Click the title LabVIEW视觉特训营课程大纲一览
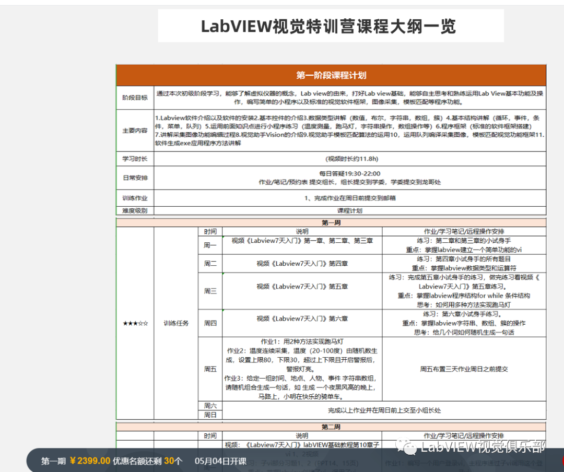The height and width of the screenshot is (472, 564). point(328,26)
